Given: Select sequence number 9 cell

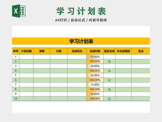Looking at the screenshot, I should coord(16,94).
